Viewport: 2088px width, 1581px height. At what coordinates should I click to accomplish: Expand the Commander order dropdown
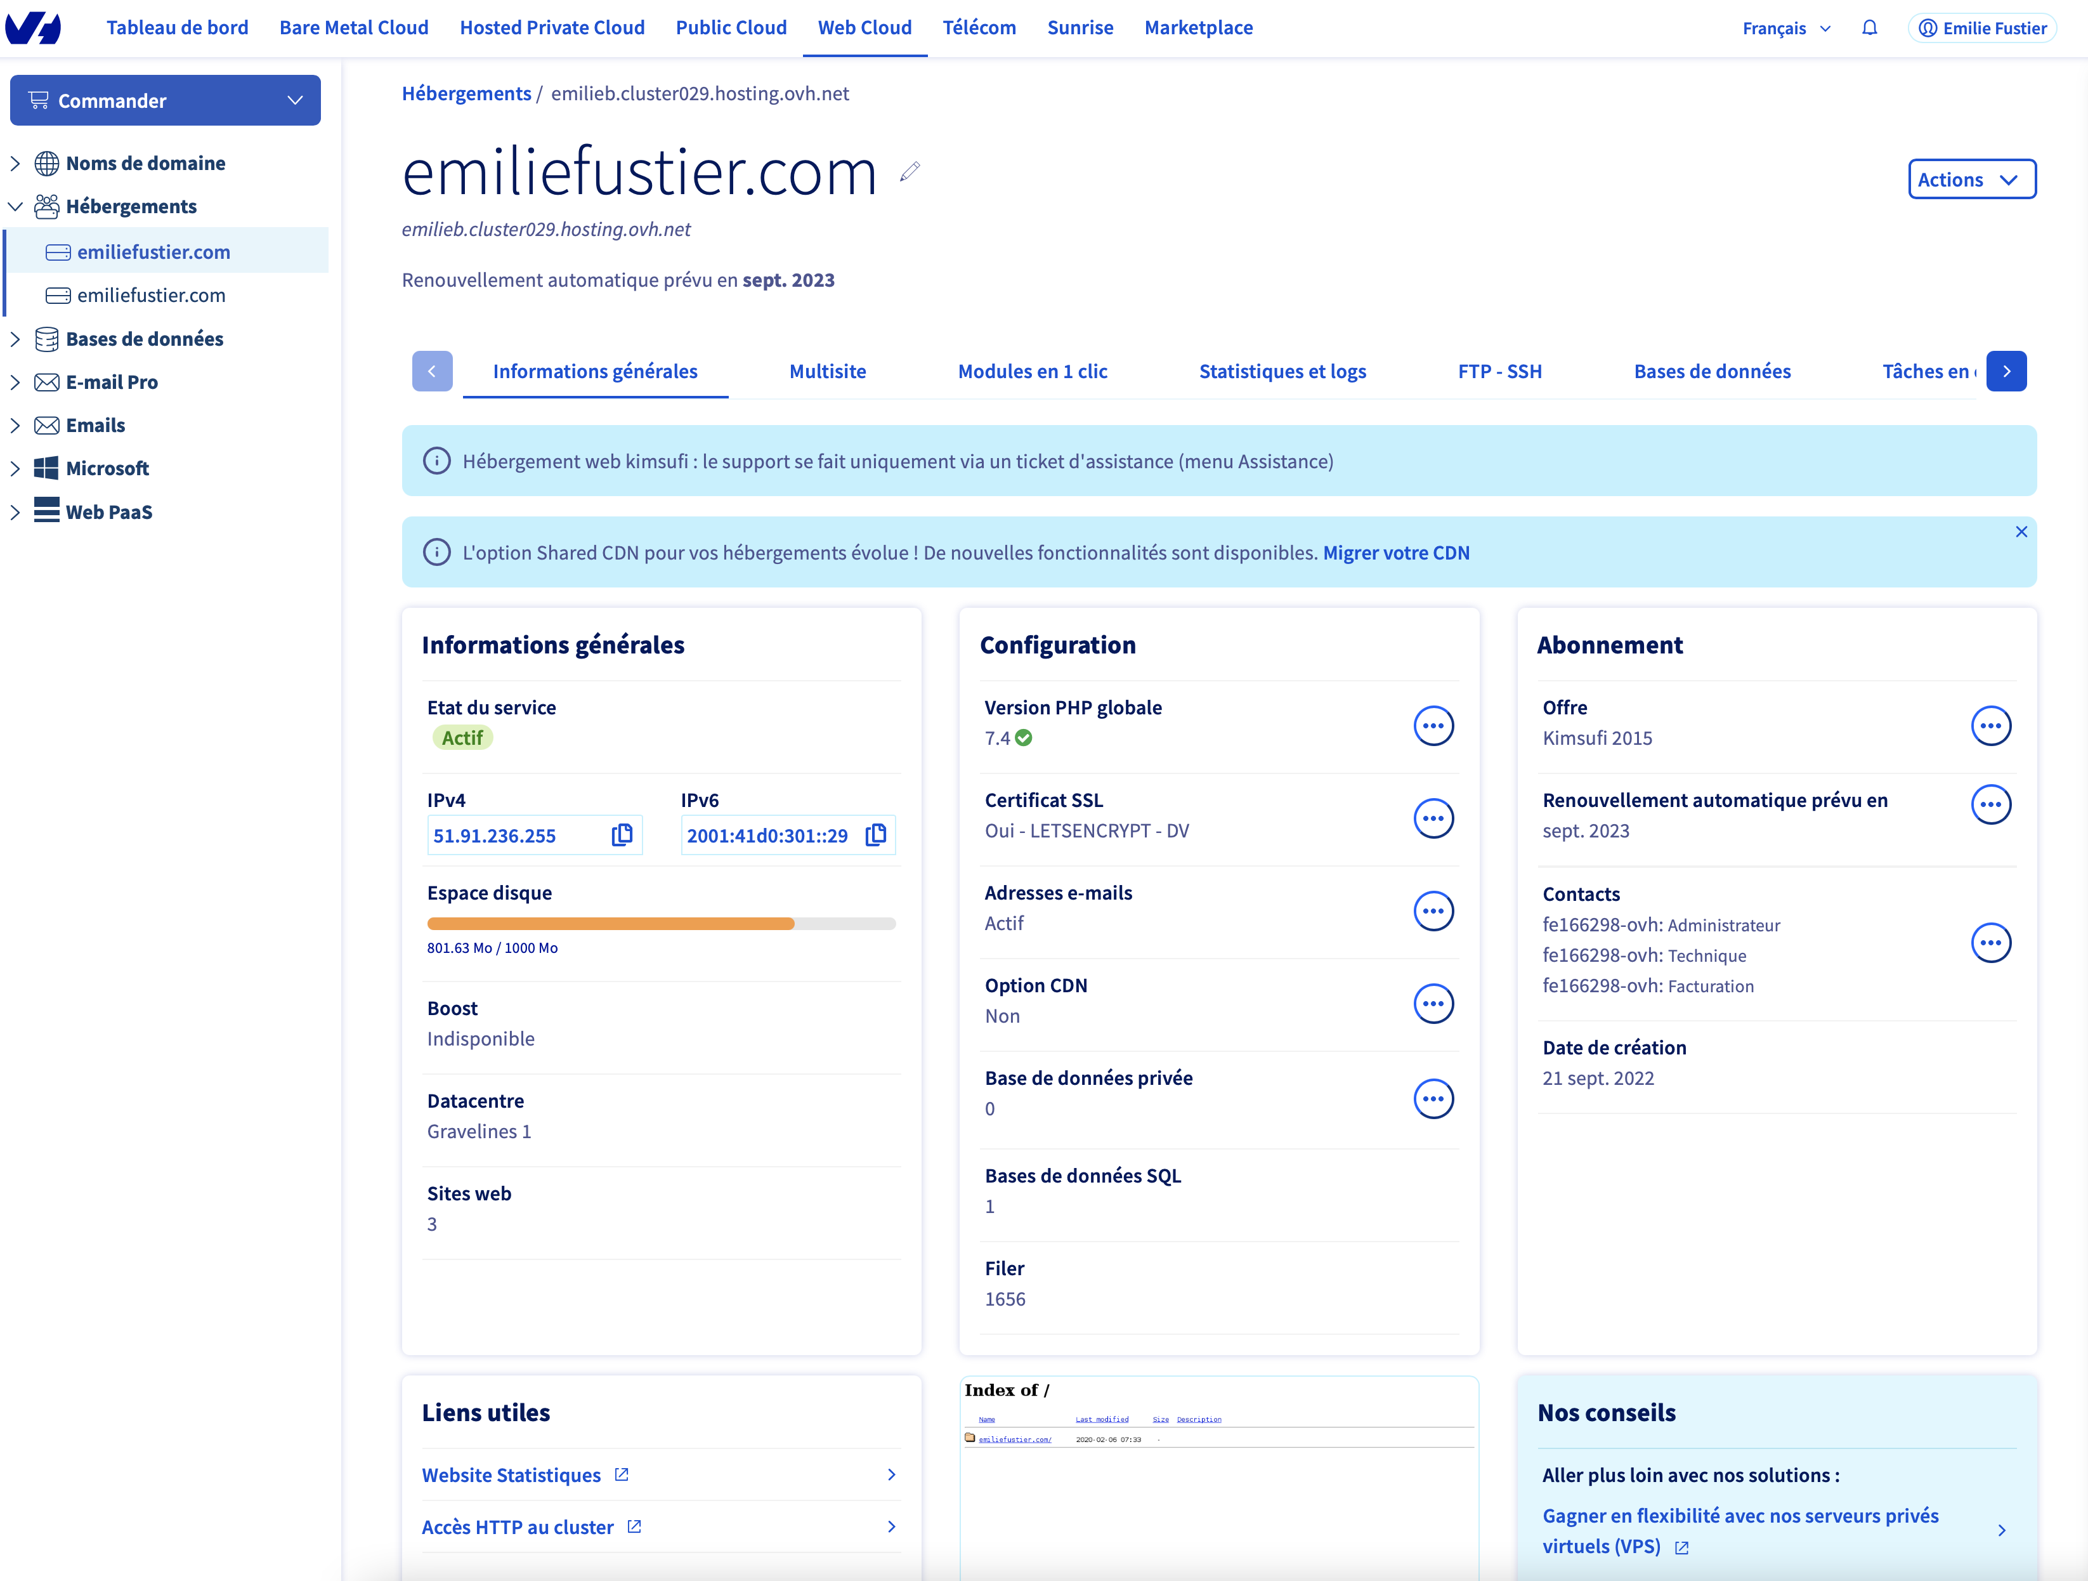[165, 100]
